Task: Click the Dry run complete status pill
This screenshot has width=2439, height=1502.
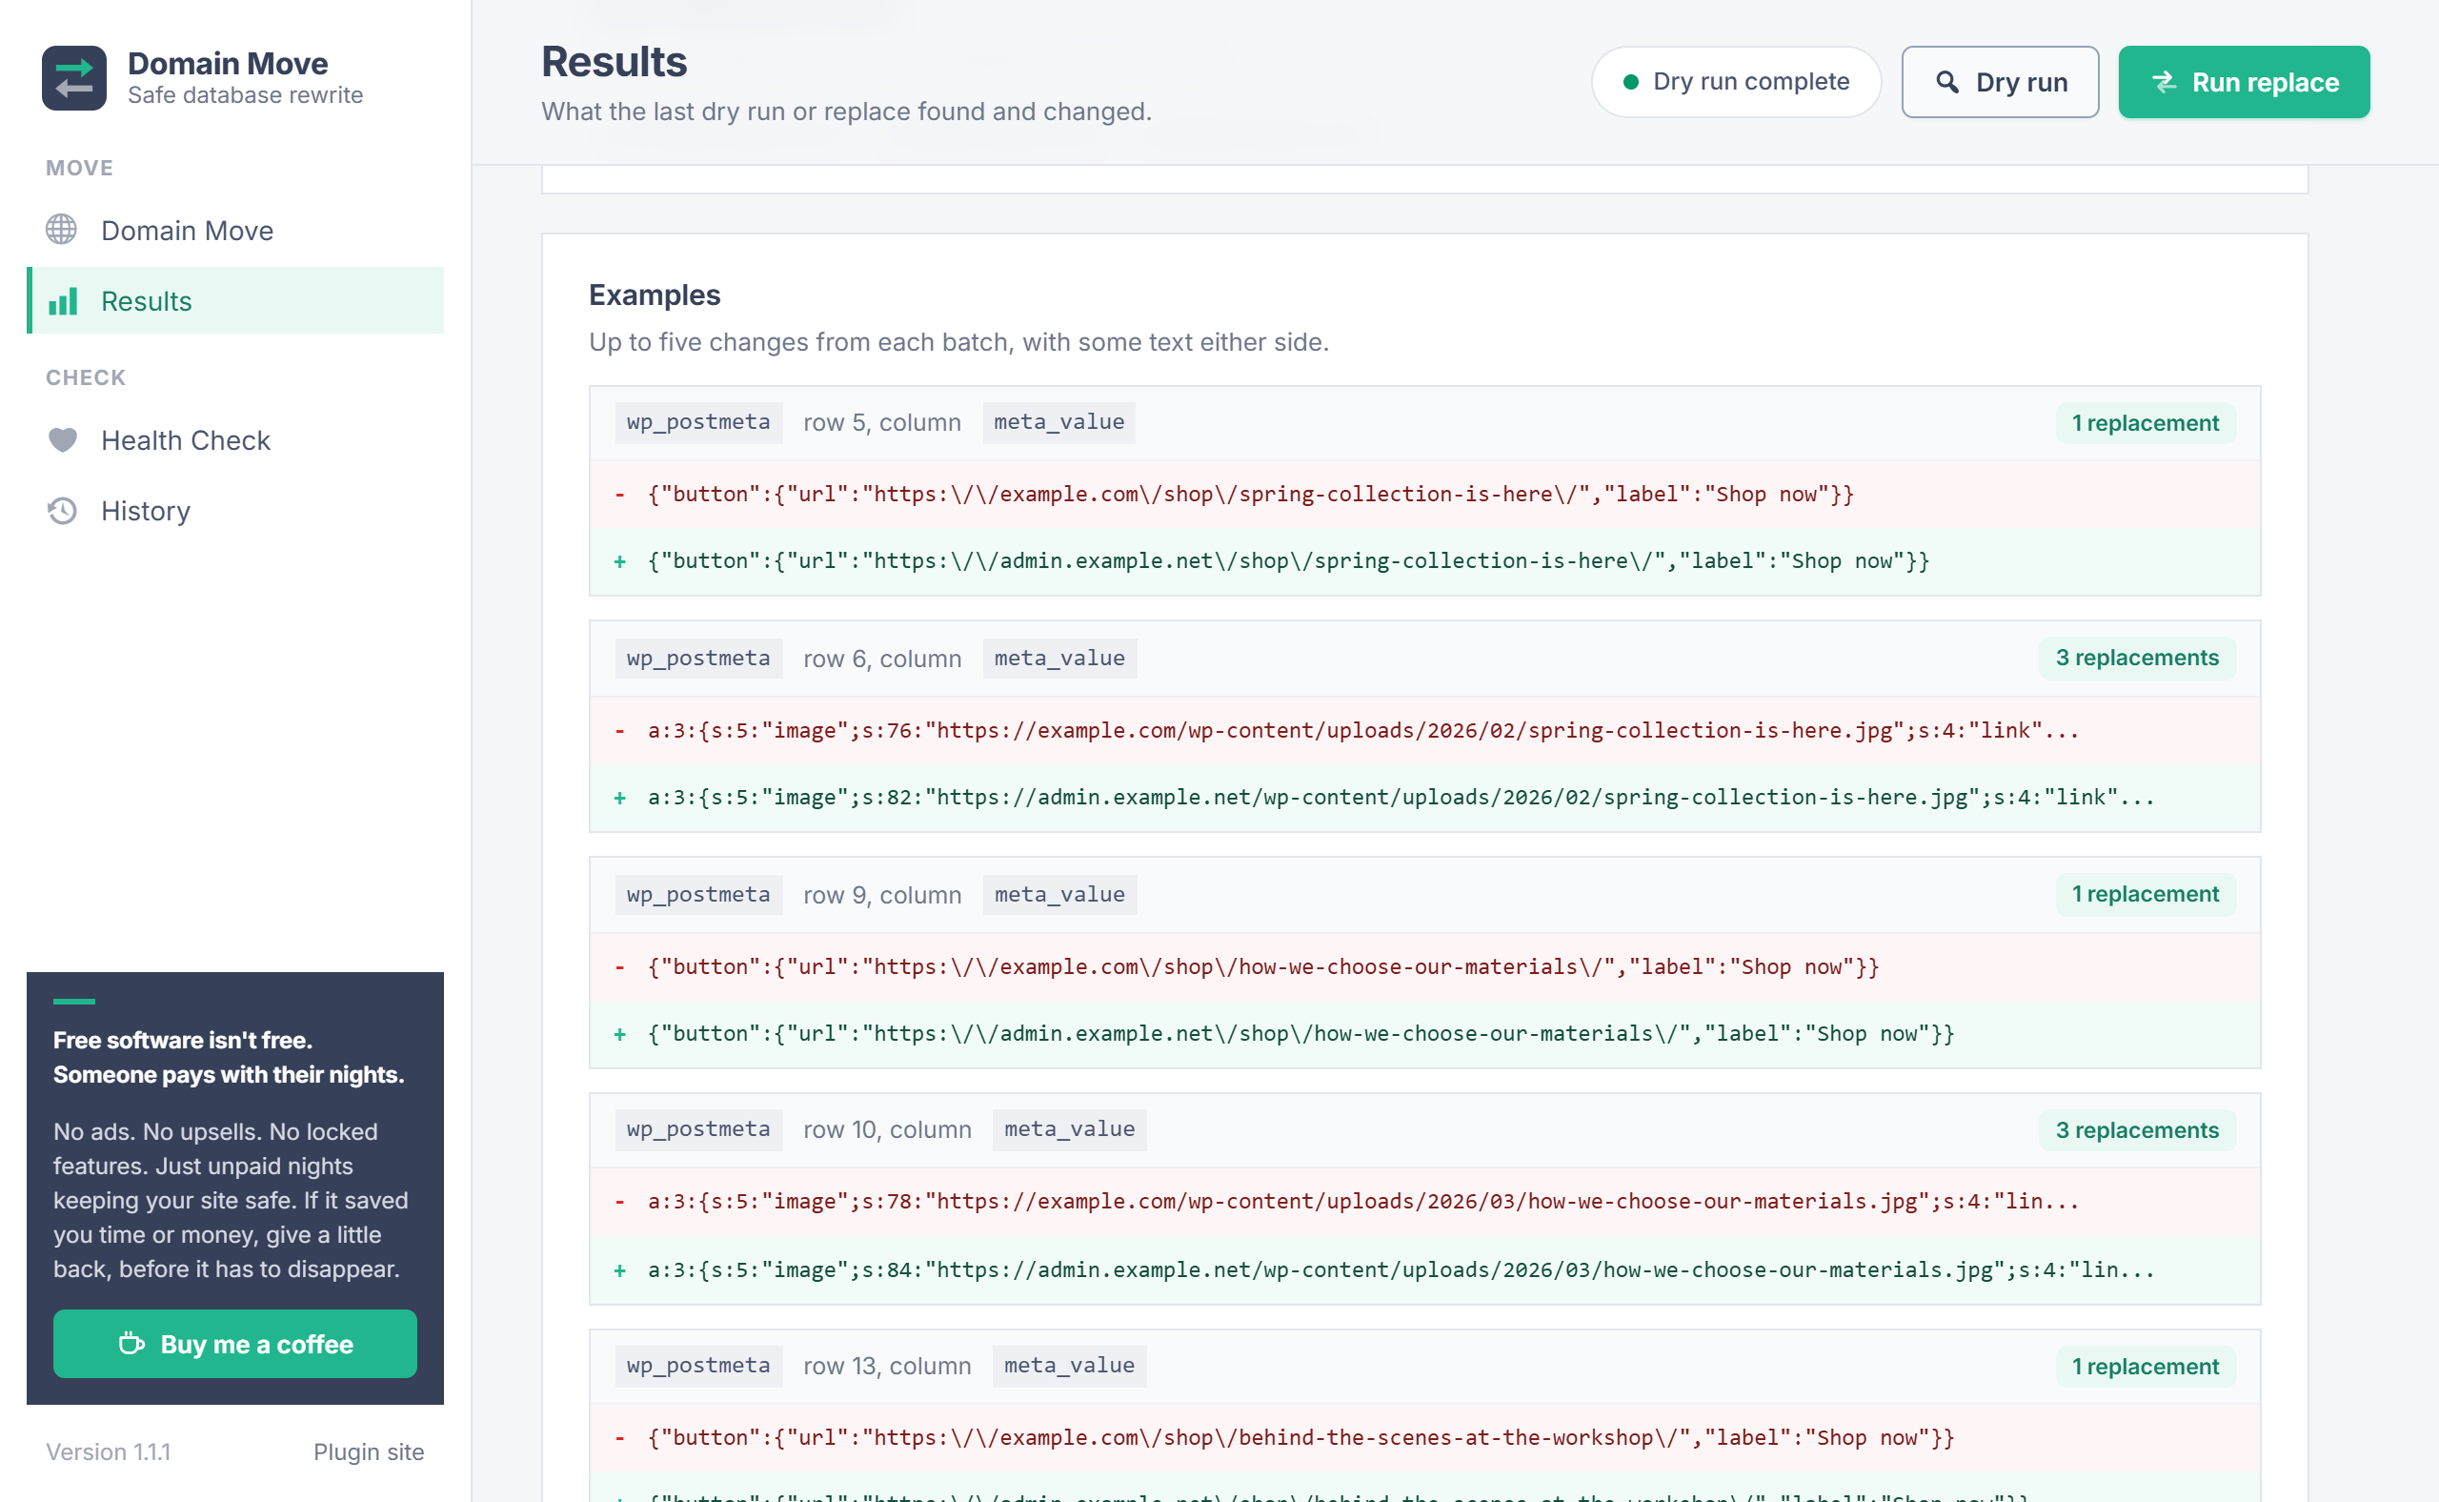Action: coord(1736,81)
